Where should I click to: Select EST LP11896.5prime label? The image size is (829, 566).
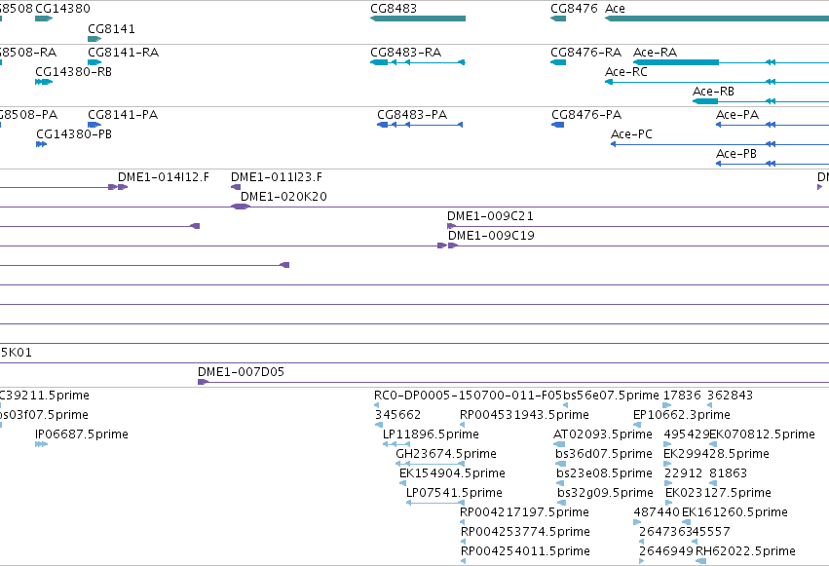click(431, 434)
